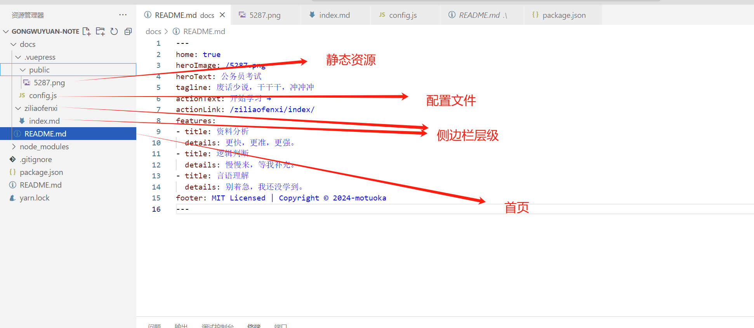This screenshot has width=754, height=328.
Task: Collapse all folders in explorer
Action: (x=128, y=31)
